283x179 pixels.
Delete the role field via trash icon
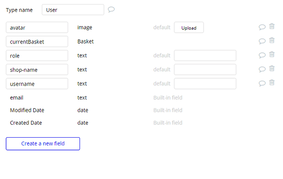coord(272,54)
